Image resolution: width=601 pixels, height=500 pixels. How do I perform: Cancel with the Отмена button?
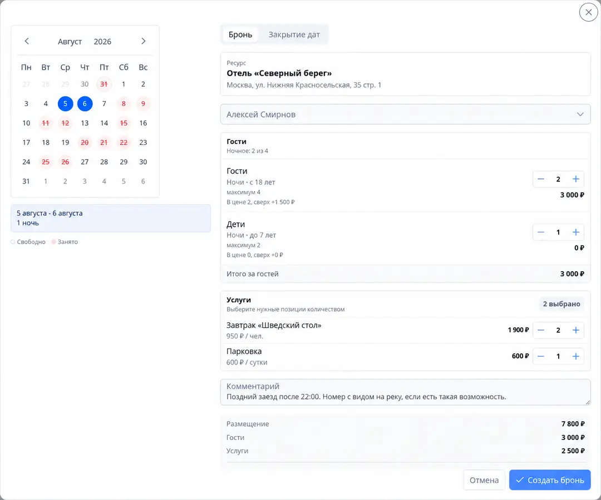point(484,480)
